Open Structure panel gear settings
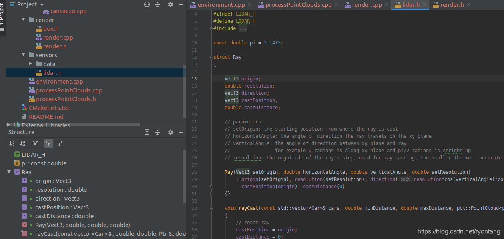The width and height of the screenshot is (504, 239). click(171, 132)
